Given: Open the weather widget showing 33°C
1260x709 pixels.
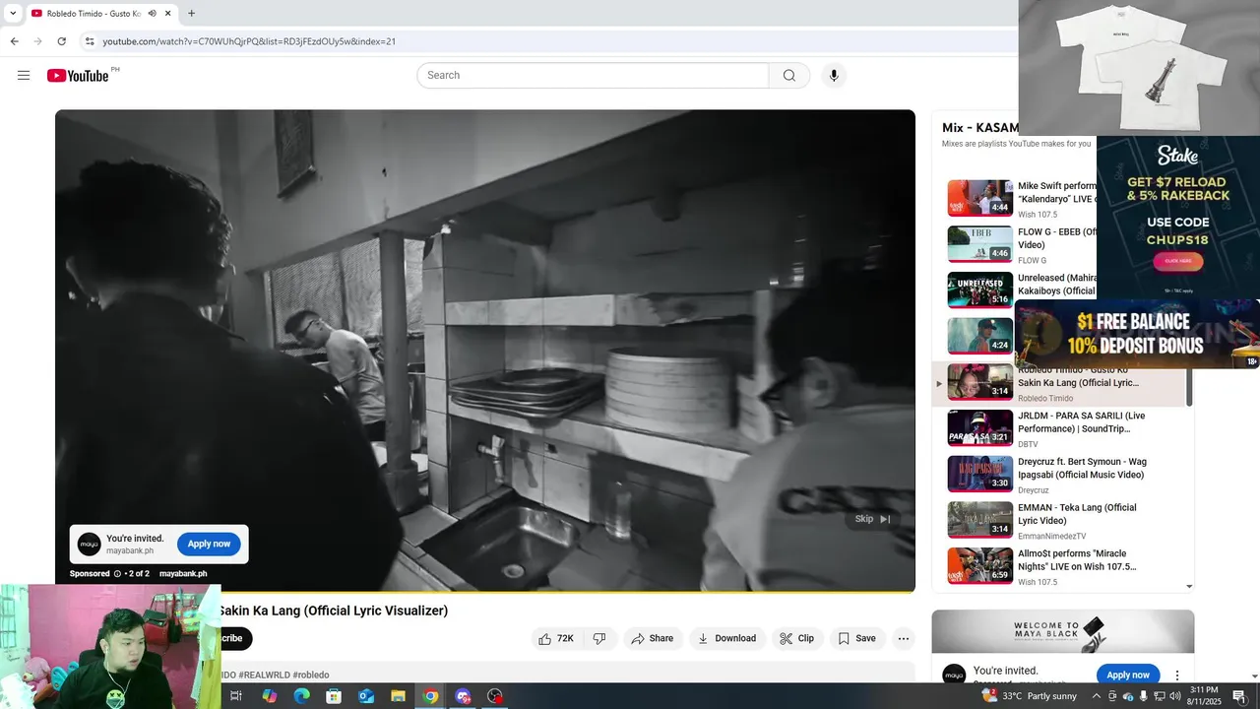Looking at the screenshot, I should (x=1030, y=696).
